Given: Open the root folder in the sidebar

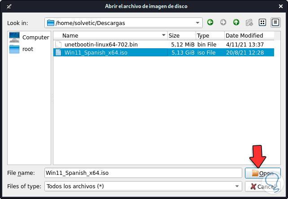Looking at the screenshot, I should 21,49.
